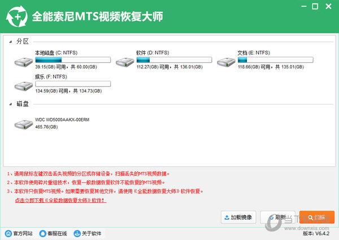Viewport: 339px width, 240px height.
Task: Click the 分区 section heading
Action: (x=23, y=41)
